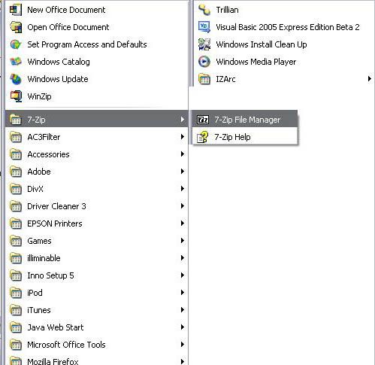Click the "EPSON Printers" label

tap(55, 224)
